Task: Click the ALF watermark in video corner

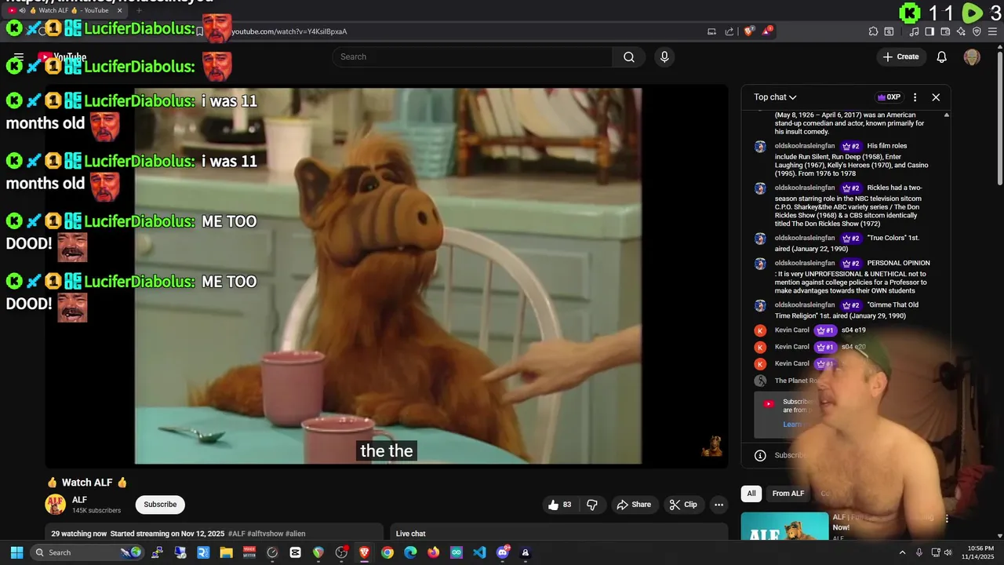Action: point(712,446)
